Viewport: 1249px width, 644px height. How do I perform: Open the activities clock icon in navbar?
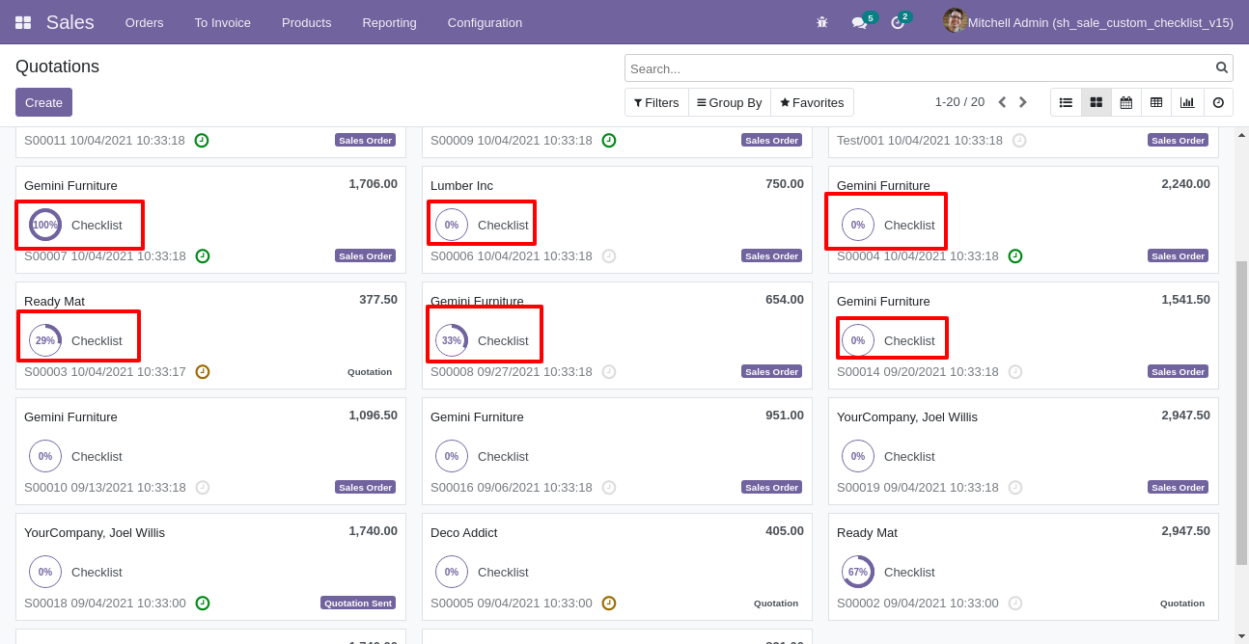pyautogui.click(x=898, y=22)
